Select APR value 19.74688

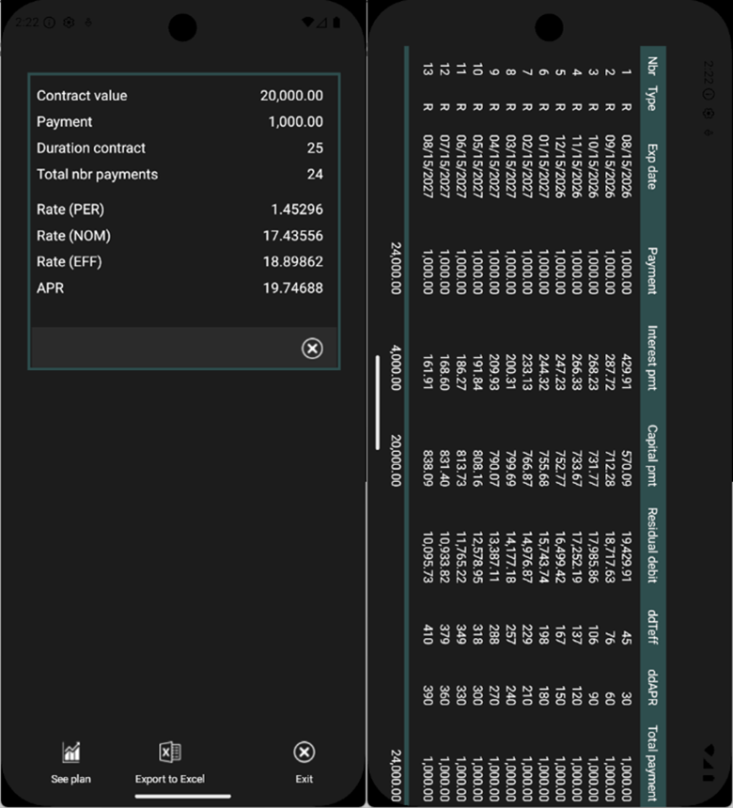tap(293, 288)
